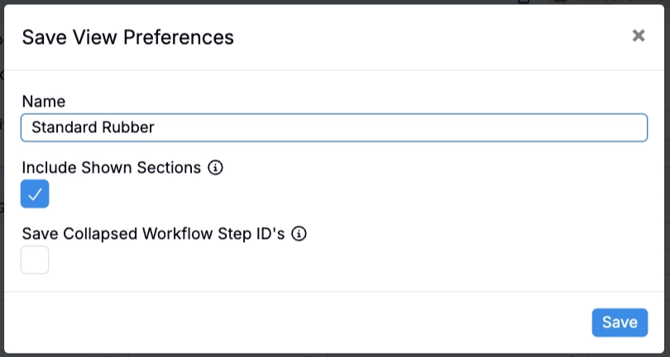The width and height of the screenshot is (670, 357).
Task: Click the Save Collapsed Workflow Step ID's label
Action: [x=153, y=234]
